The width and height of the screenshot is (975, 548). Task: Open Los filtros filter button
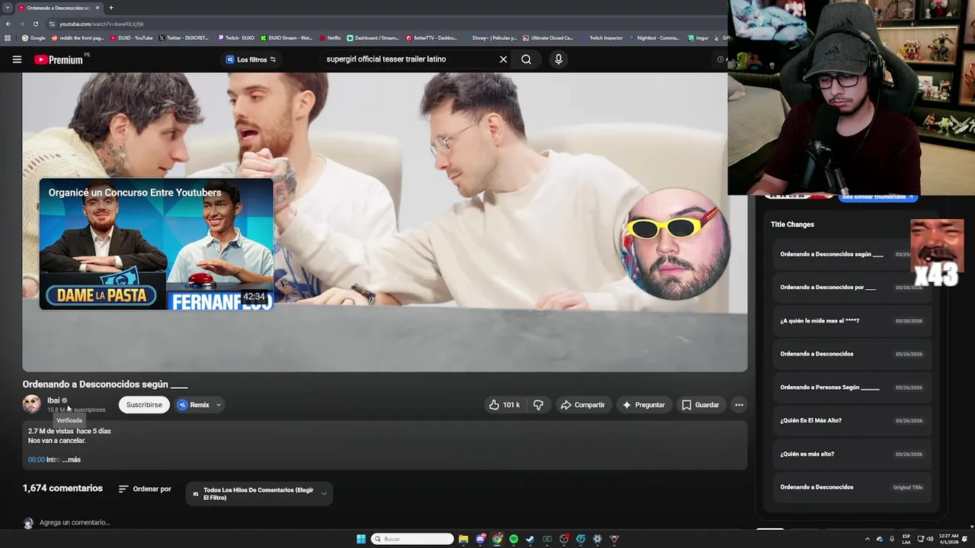251,59
